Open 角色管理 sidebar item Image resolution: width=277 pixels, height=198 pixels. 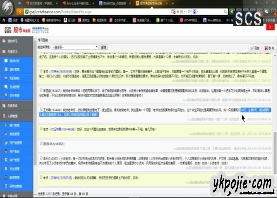pos(15,134)
